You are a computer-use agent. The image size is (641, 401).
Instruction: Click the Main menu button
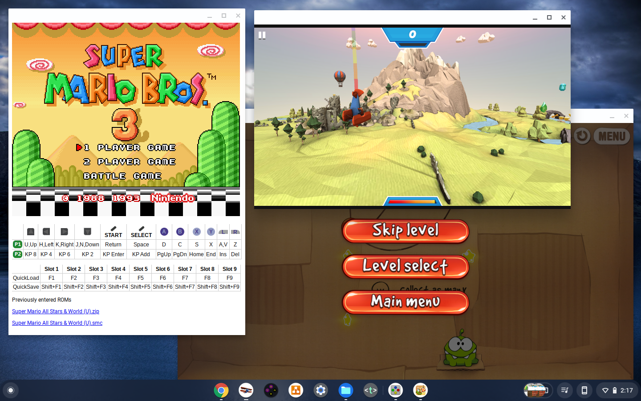coord(406,302)
